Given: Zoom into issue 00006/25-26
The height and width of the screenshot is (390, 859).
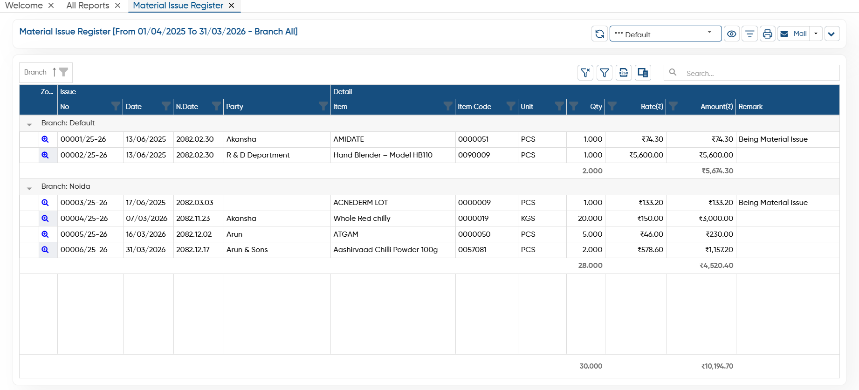Looking at the screenshot, I should (45, 250).
